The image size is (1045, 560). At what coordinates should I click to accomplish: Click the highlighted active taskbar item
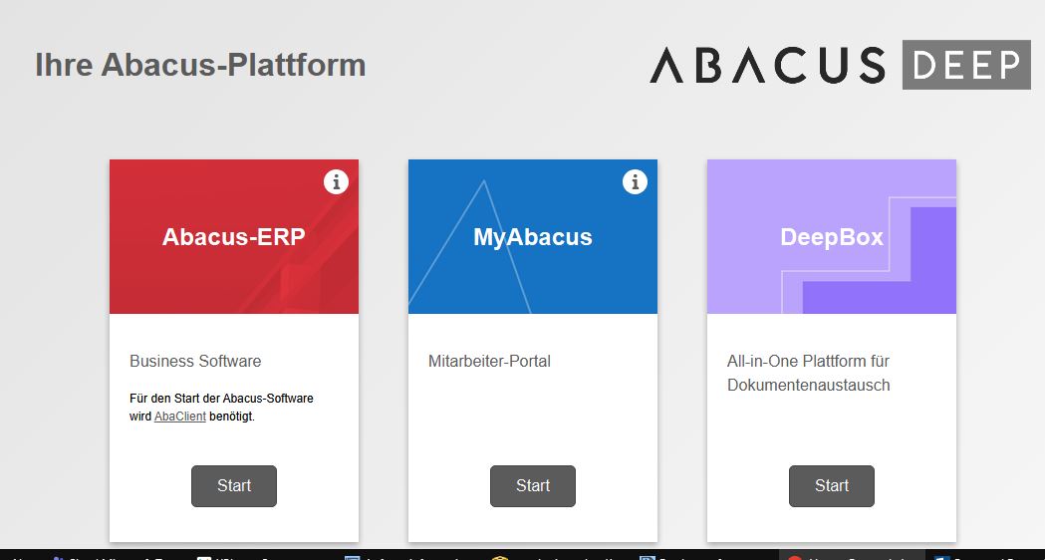tap(852, 555)
